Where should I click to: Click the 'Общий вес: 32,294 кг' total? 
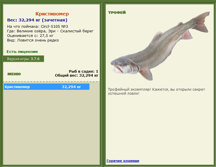coord(77,75)
